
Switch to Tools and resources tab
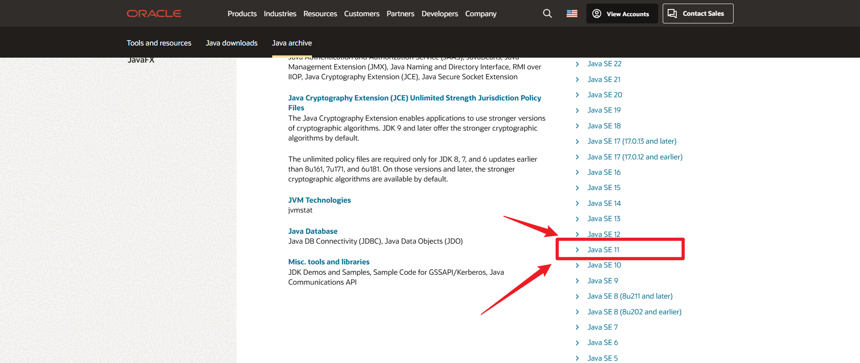coord(159,43)
